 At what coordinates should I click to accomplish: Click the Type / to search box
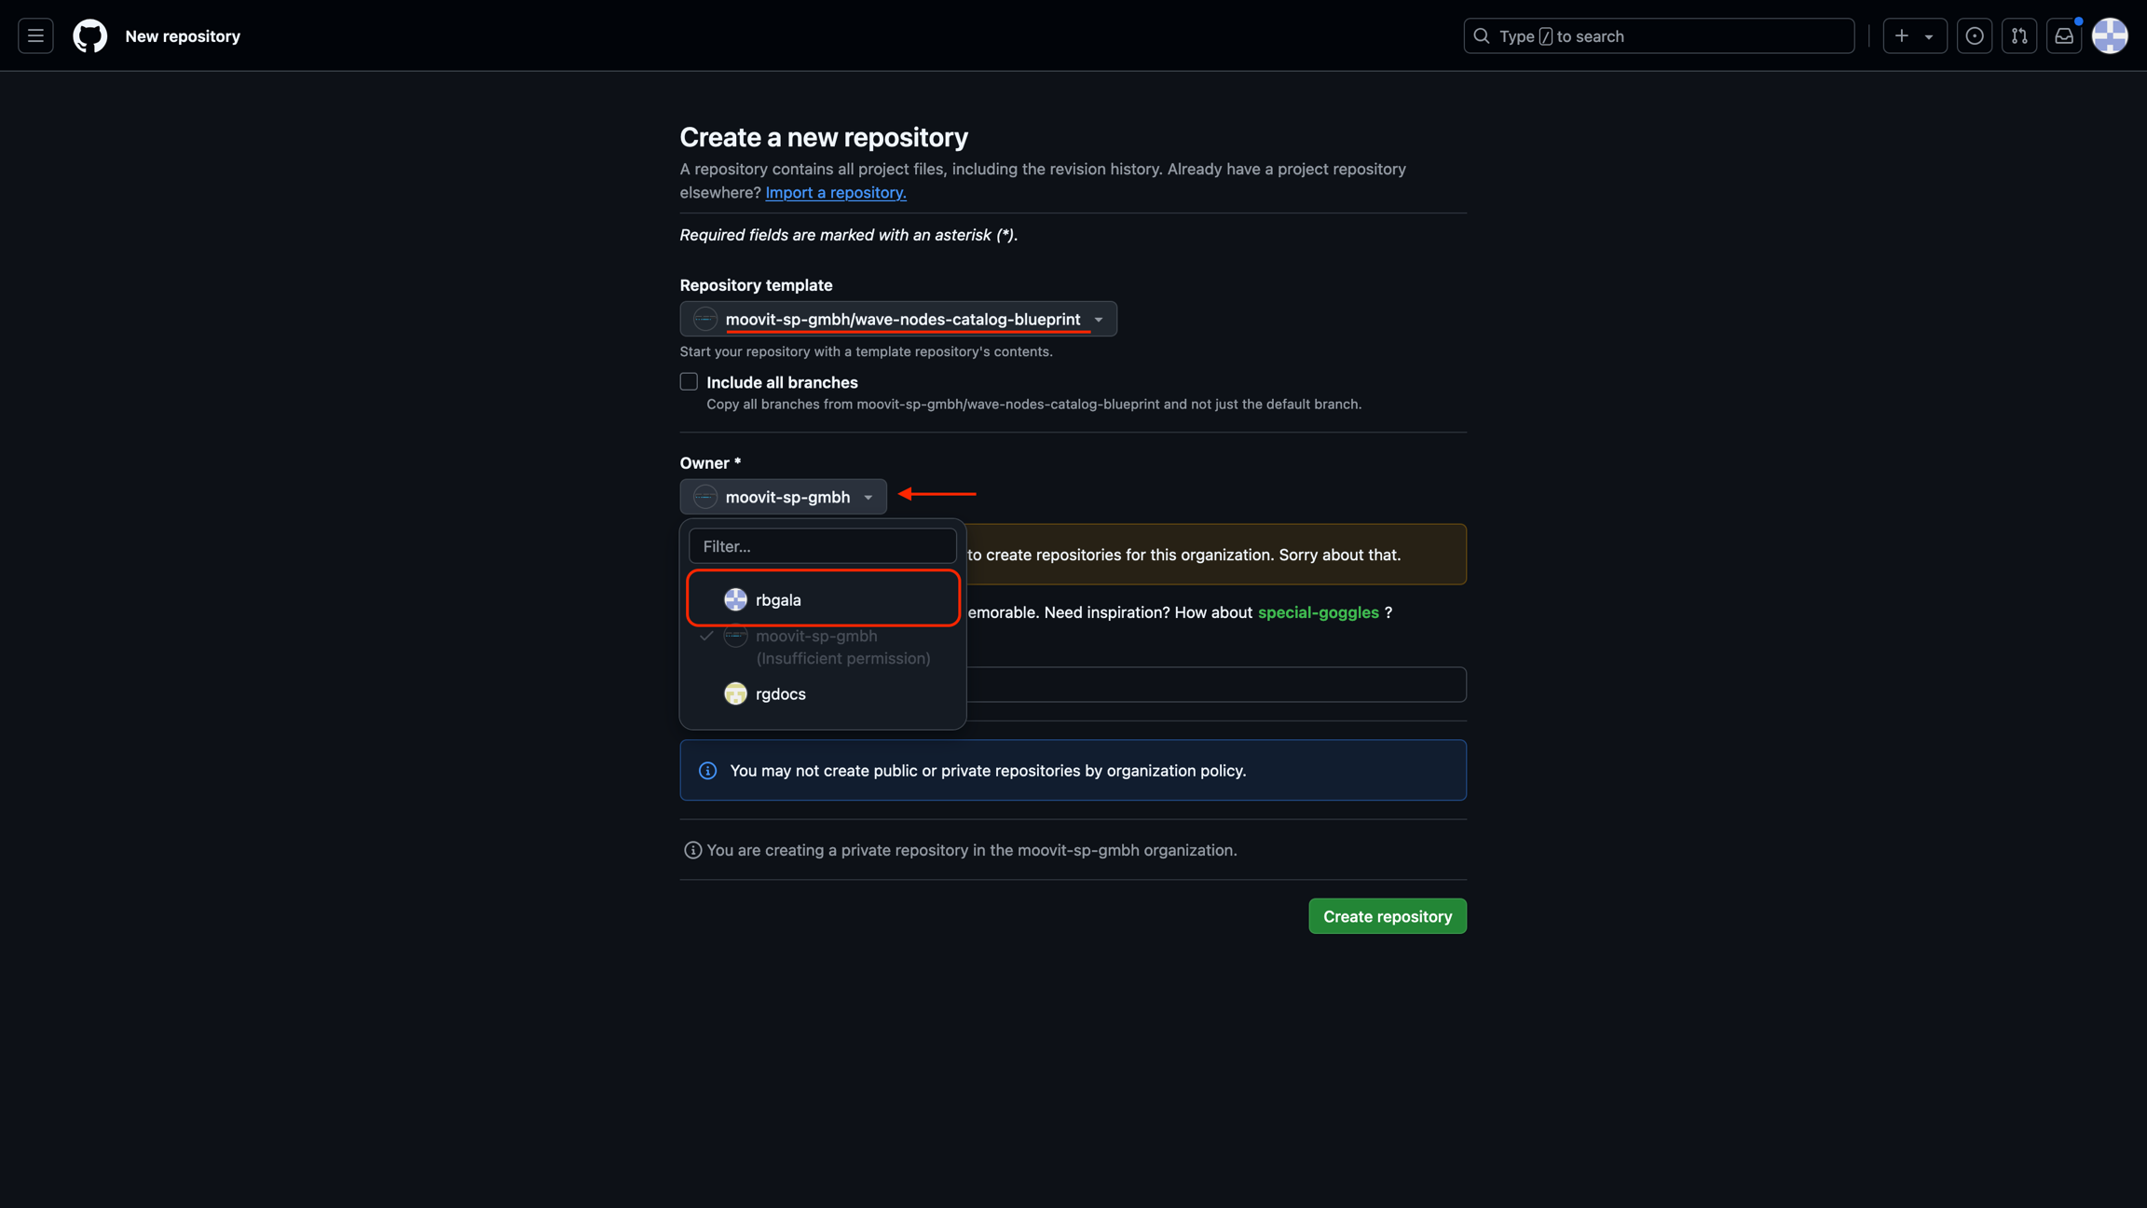(x=1658, y=36)
